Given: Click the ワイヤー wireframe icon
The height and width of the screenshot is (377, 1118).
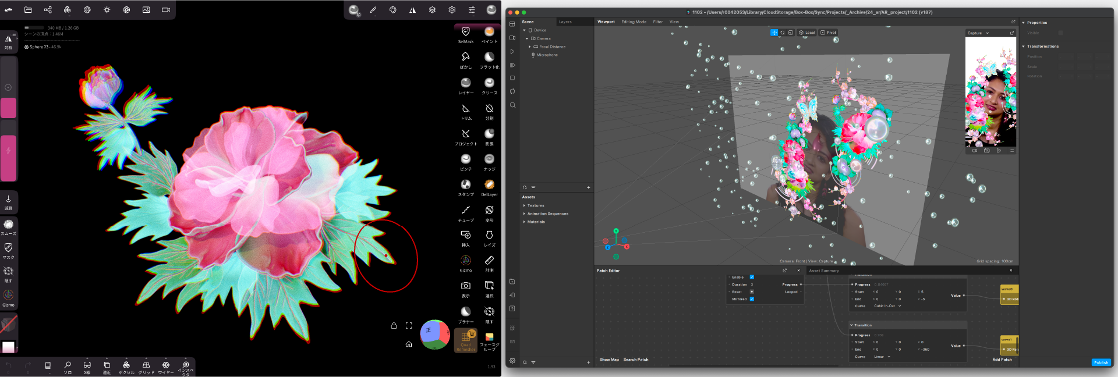Looking at the screenshot, I should 165,367.
